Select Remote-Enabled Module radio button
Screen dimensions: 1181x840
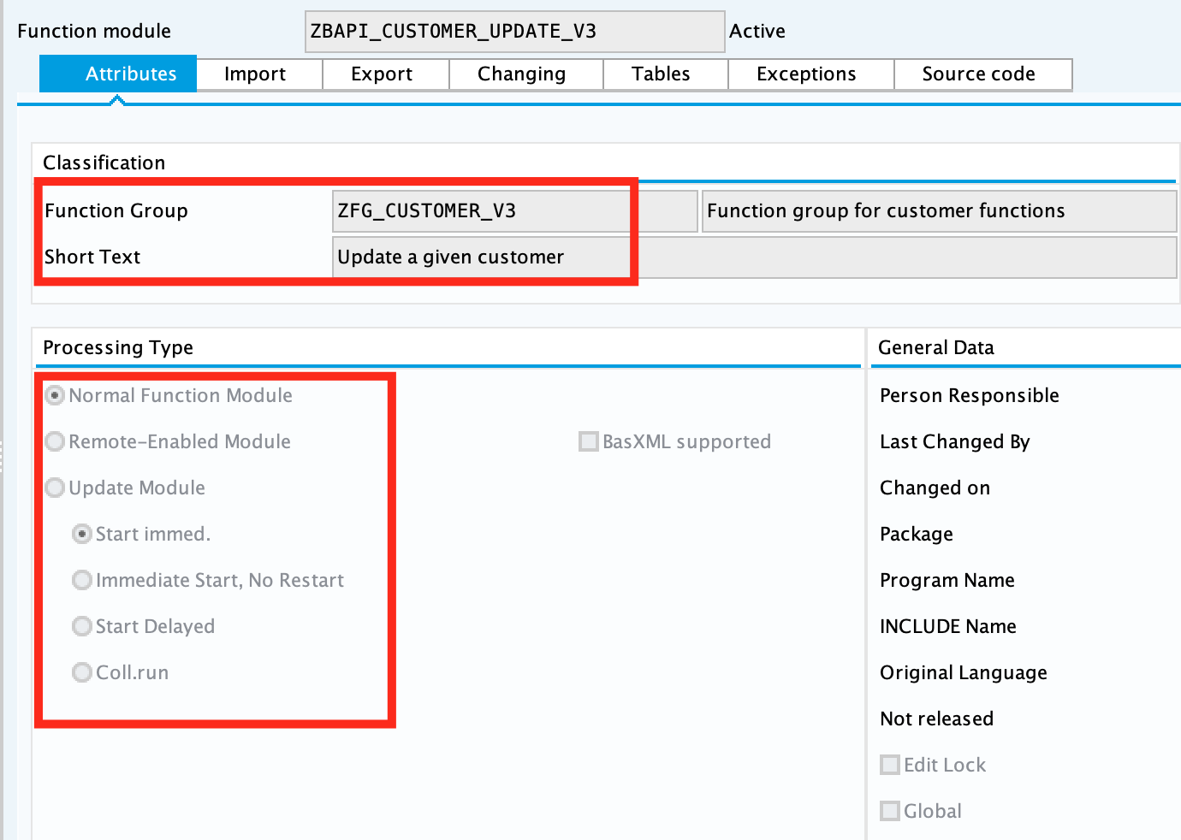[56, 441]
